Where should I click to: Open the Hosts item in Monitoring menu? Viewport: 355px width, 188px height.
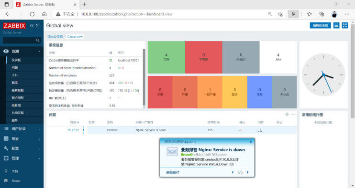15,75
